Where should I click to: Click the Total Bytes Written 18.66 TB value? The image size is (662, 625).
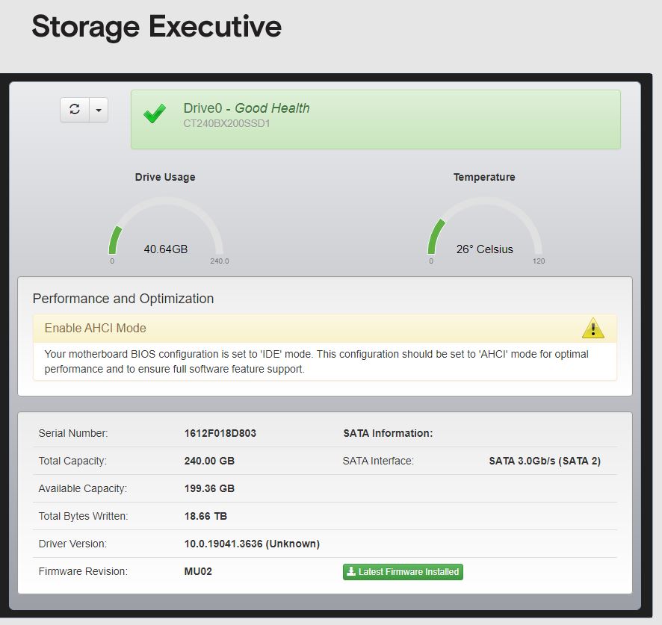[205, 516]
